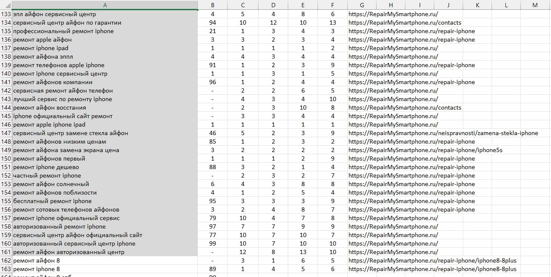Click cell 'ремонт apple iphone ipad'
The image size is (551, 277).
105,124
